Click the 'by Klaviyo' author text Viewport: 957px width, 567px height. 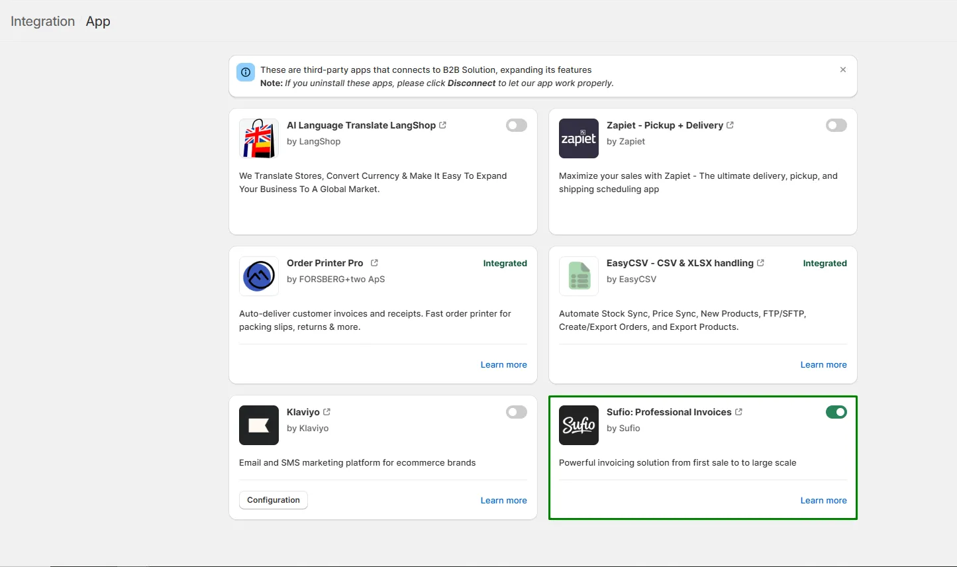308,428
